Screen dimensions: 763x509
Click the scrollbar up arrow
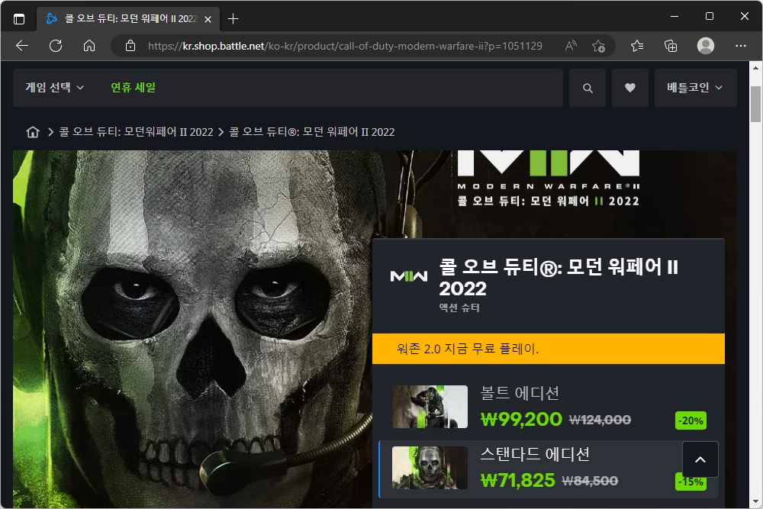point(755,68)
